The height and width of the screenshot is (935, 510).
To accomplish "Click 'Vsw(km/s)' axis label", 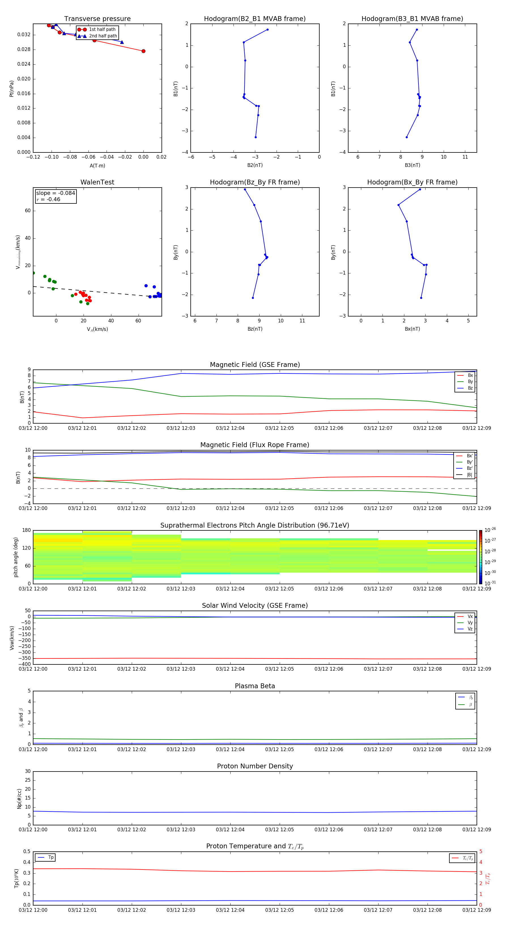I will [x=12, y=638].
